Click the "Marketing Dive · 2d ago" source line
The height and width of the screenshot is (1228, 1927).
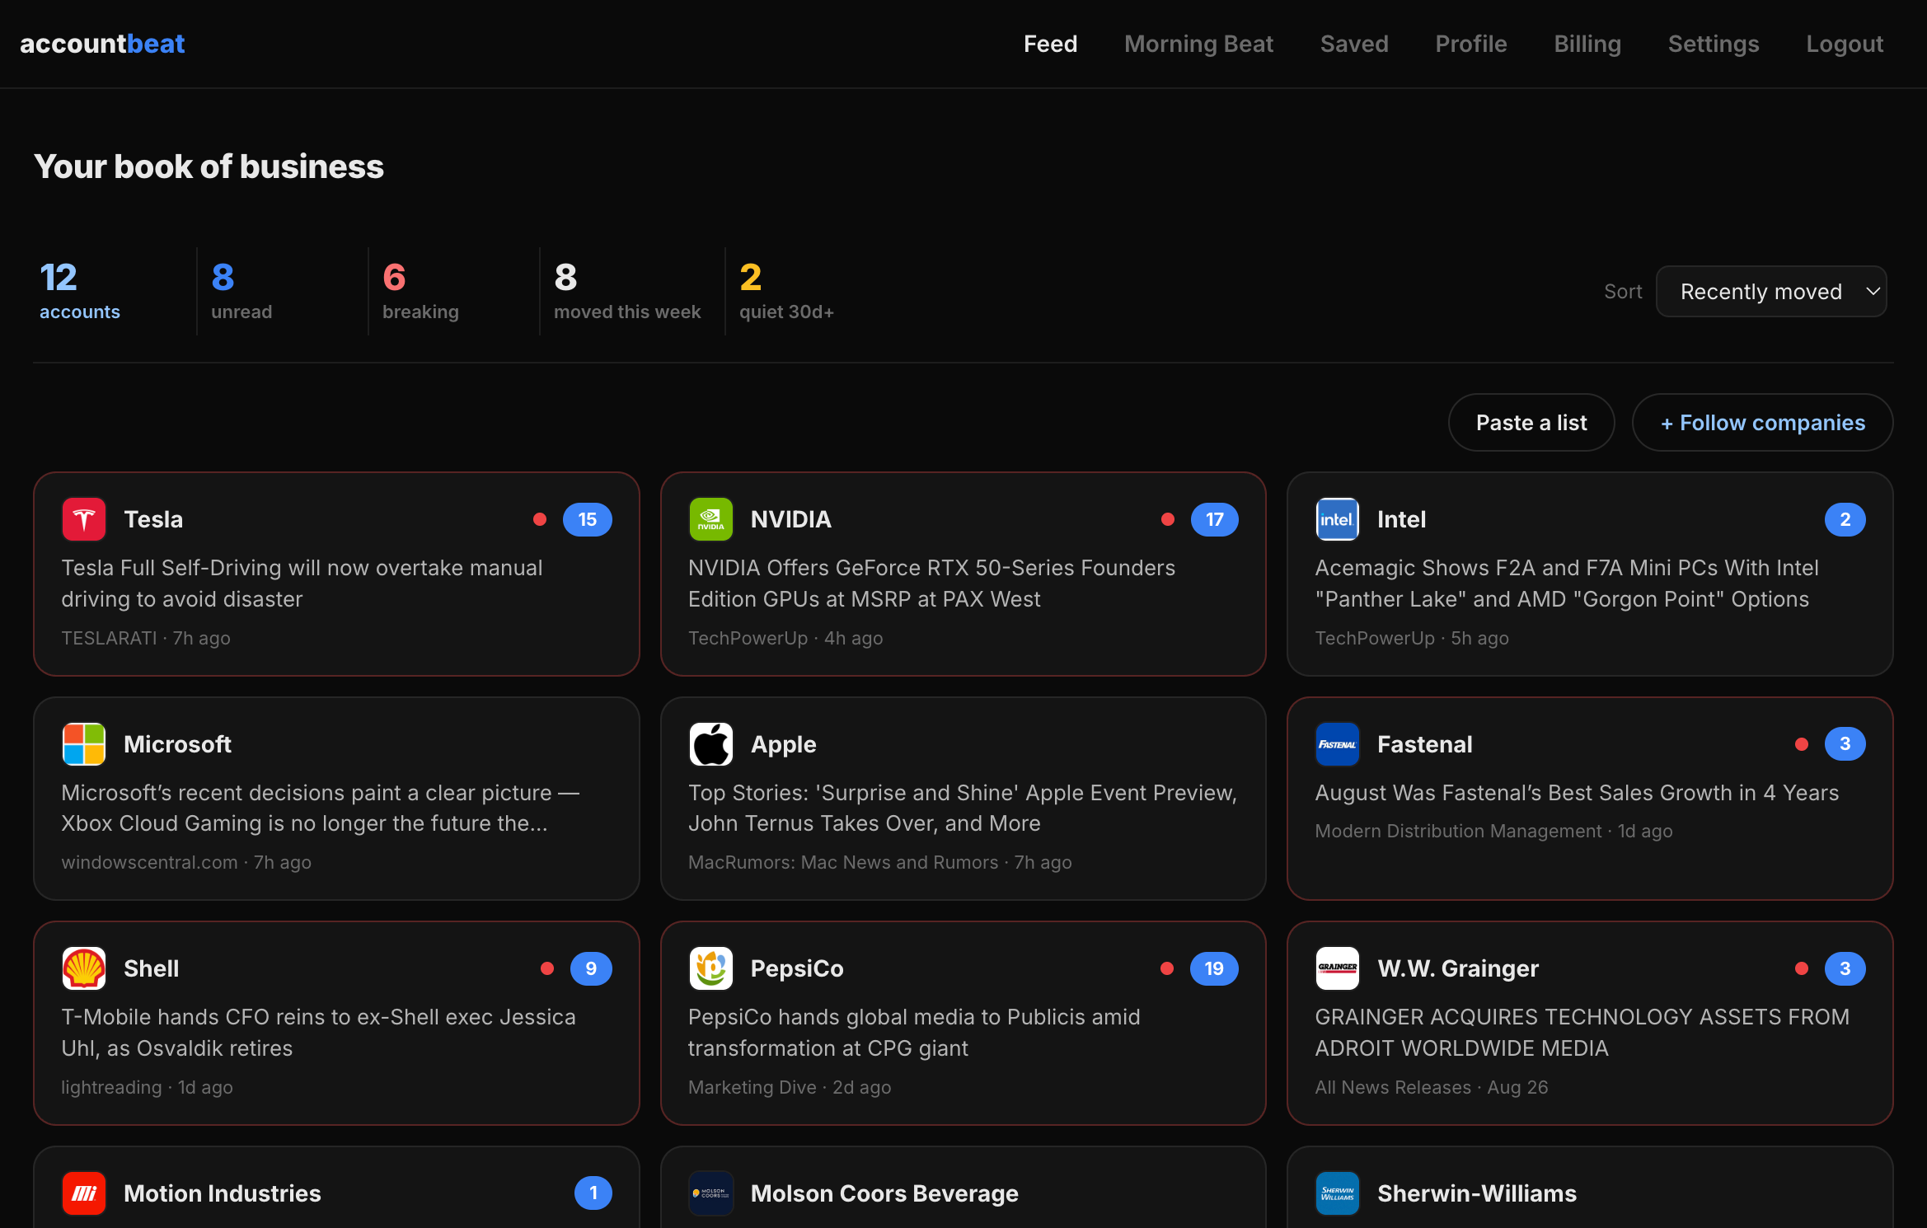[x=790, y=1087]
